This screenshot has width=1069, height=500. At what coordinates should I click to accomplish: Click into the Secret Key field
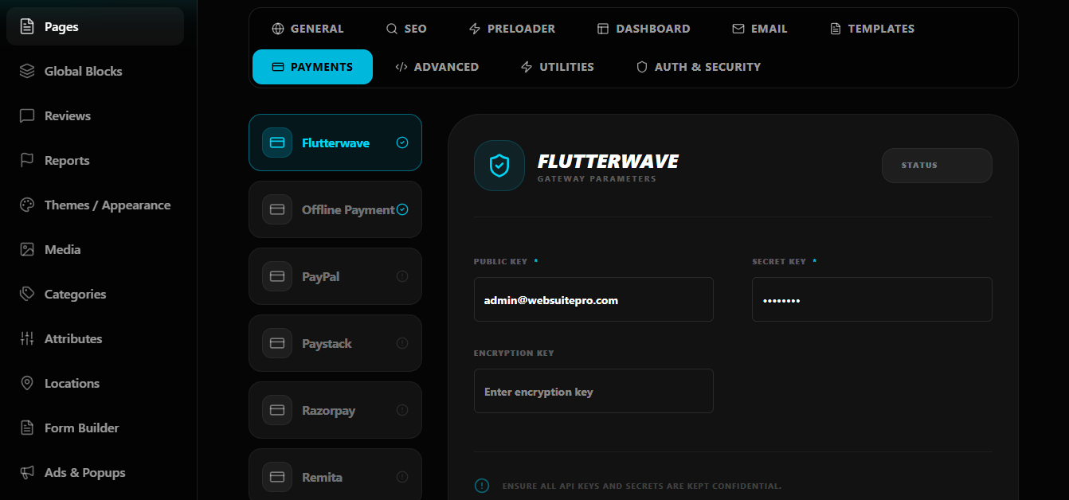871,299
